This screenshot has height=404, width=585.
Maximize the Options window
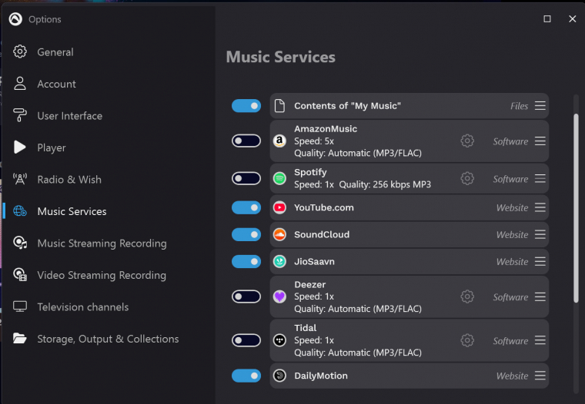coord(547,19)
